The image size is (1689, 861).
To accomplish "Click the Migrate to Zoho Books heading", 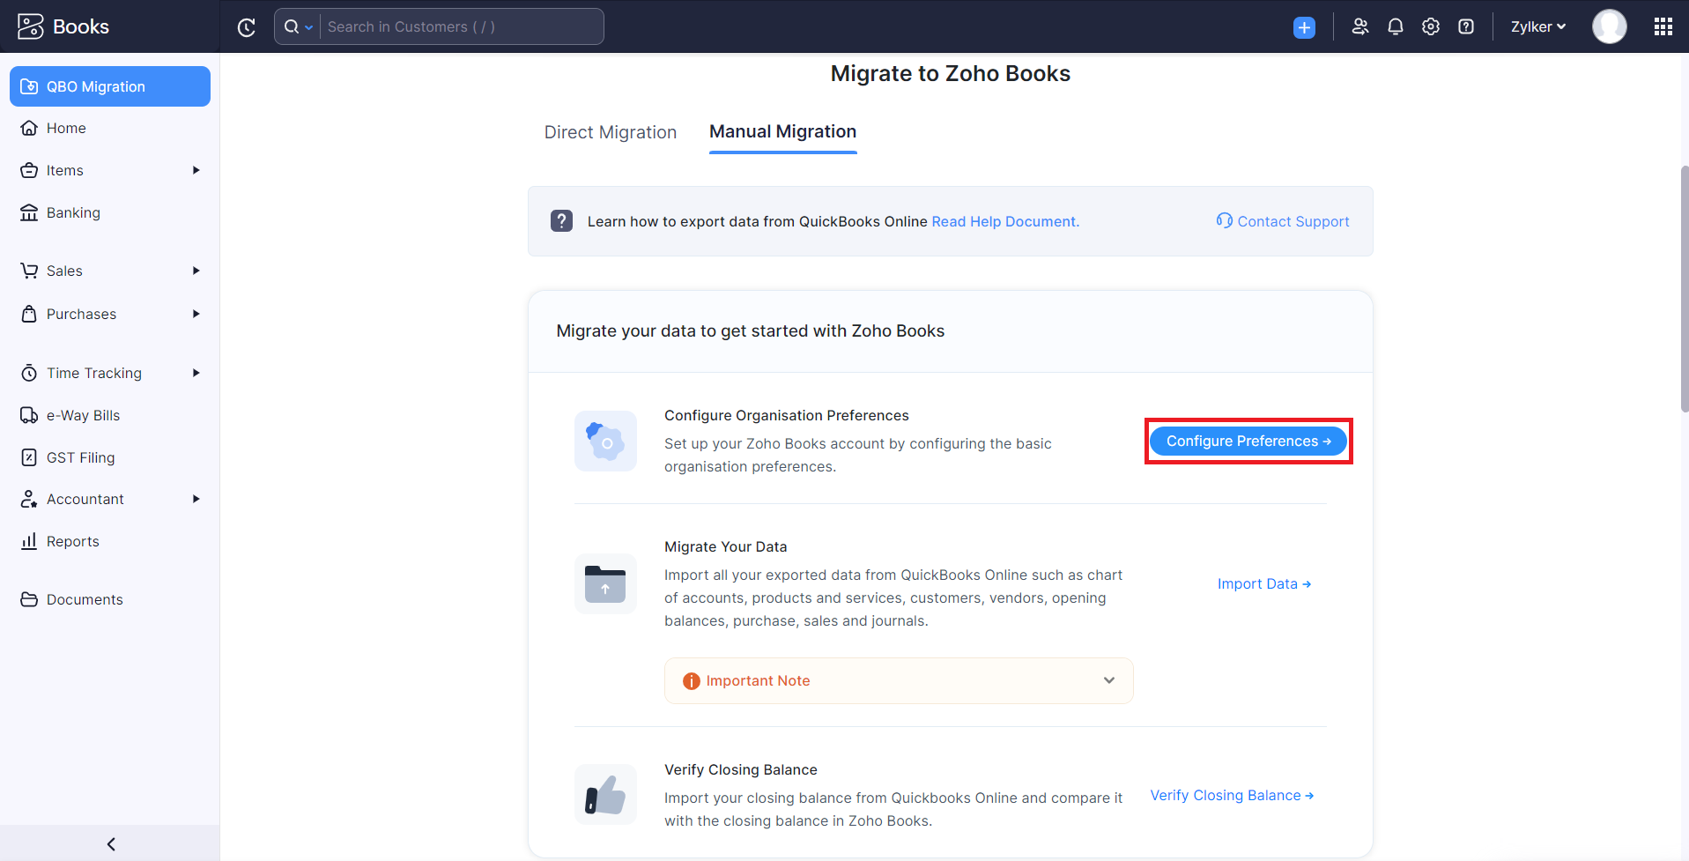I will click(x=950, y=73).
